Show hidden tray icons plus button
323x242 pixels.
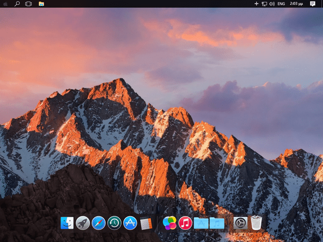coord(256,4)
